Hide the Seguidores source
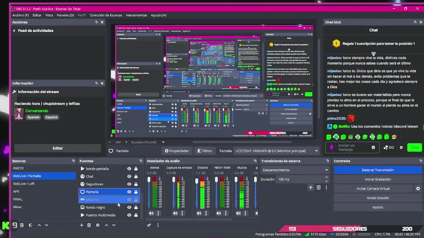The image size is (424, 238). tap(129, 184)
